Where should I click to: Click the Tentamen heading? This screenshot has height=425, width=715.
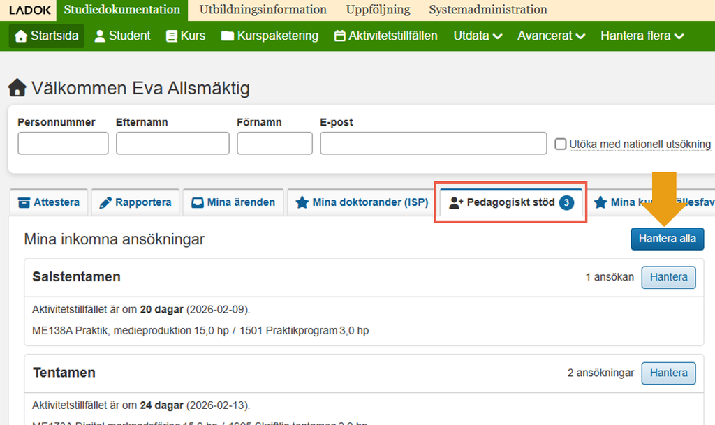click(x=64, y=373)
